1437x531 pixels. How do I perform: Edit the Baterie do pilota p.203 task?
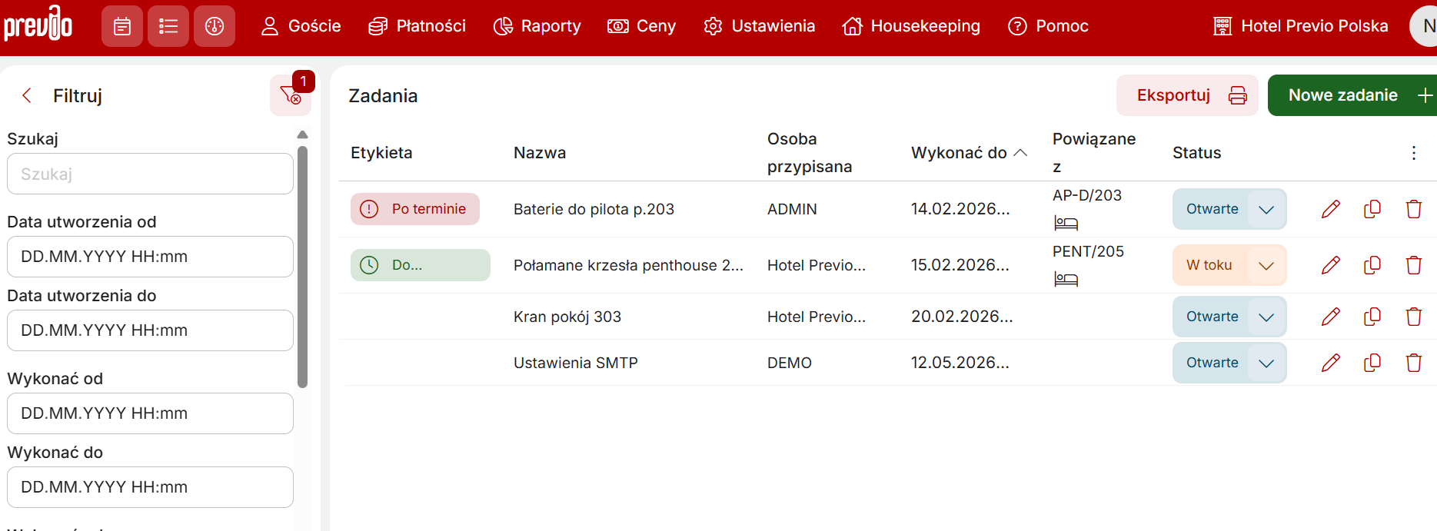click(1331, 209)
